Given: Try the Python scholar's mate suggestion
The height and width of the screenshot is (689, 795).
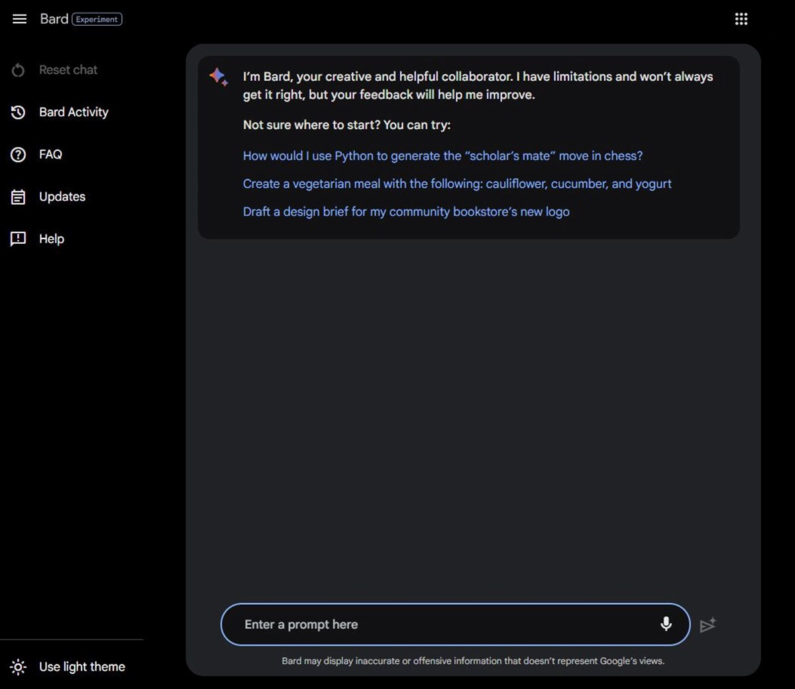Looking at the screenshot, I should pyautogui.click(x=443, y=156).
